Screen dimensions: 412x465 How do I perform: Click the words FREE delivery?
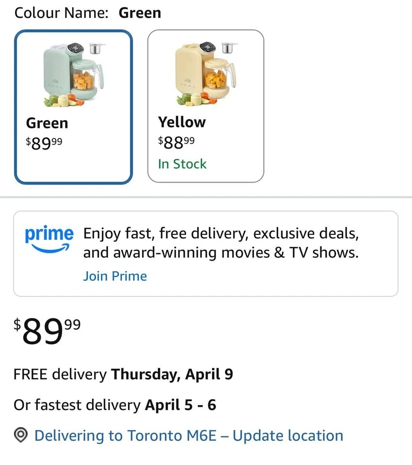60,374
